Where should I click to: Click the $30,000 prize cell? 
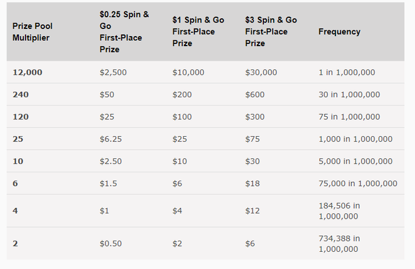coord(261,72)
